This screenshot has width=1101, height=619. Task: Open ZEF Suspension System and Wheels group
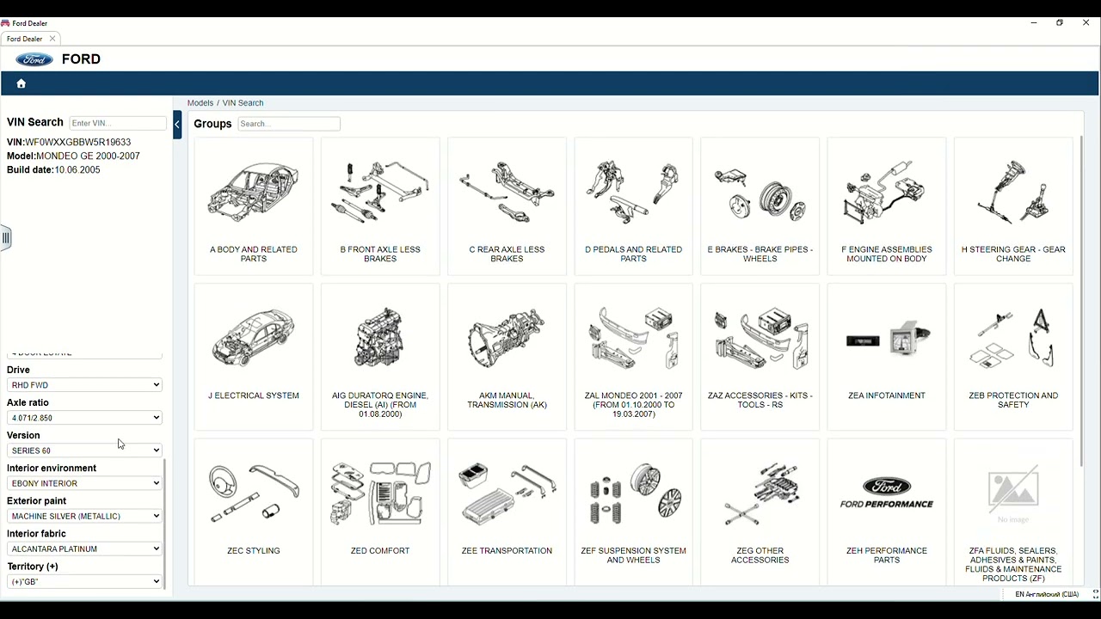click(x=633, y=512)
